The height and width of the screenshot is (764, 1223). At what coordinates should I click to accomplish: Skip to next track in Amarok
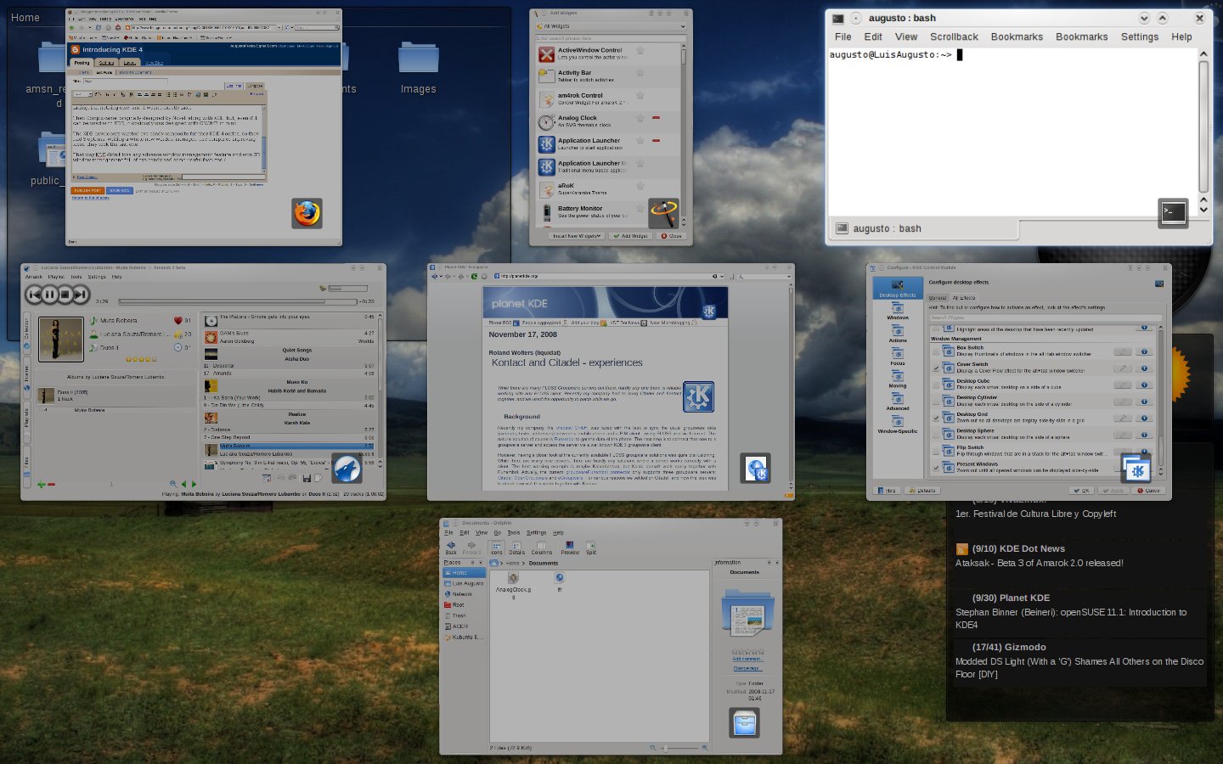pos(82,295)
